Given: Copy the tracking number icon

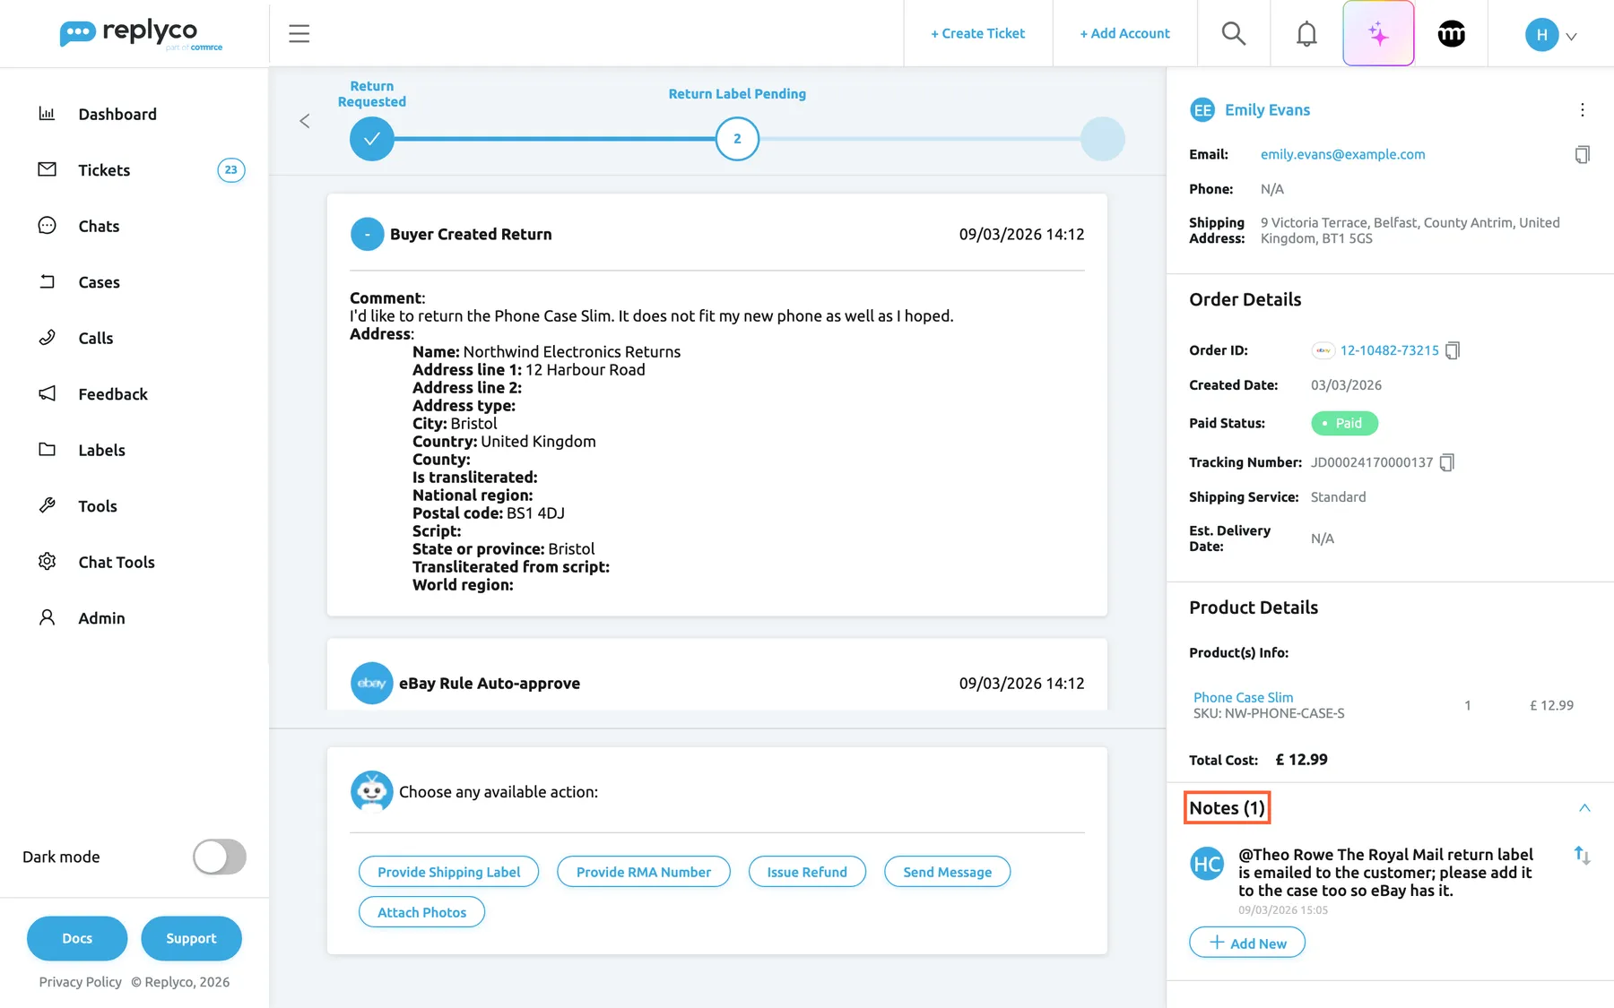Looking at the screenshot, I should pos(1446,462).
